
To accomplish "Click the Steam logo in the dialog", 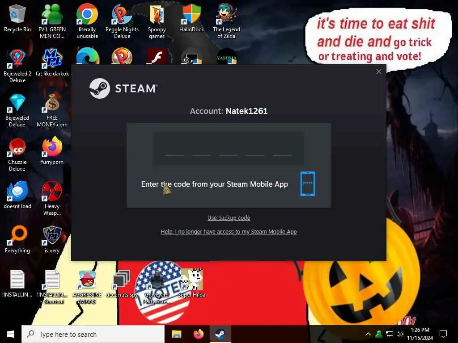I will pyautogui.click(x=123, y=88).
